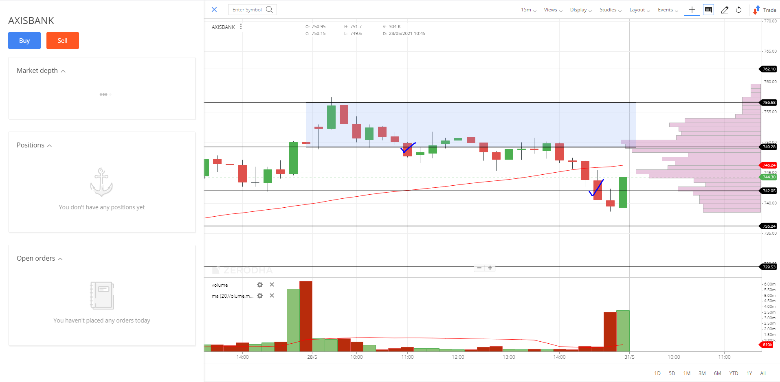Image resolution: width=780 pixels, height=382 pixels.
Task: Click the AXISBANK chart symbol label
Action: (x=223, y=27)
